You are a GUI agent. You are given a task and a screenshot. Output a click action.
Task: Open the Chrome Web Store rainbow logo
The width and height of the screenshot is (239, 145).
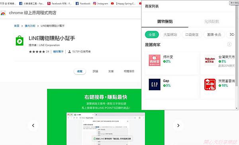(3, 13)
